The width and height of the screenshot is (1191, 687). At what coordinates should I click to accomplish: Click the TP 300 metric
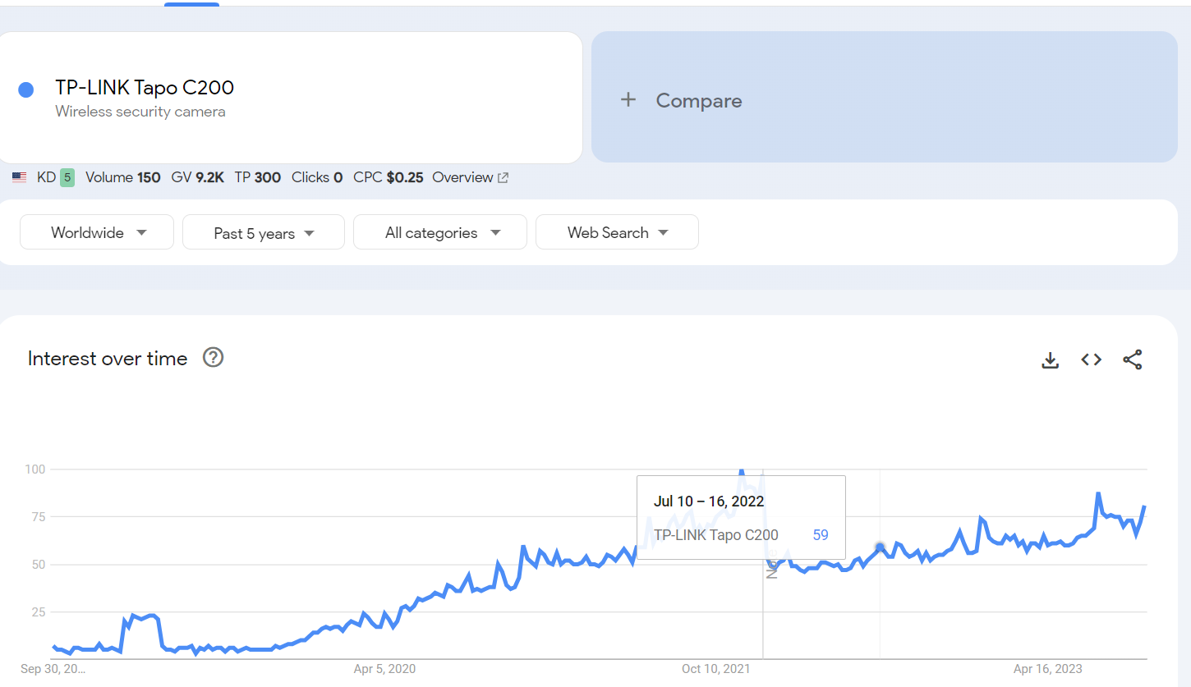tap(258, 177)
